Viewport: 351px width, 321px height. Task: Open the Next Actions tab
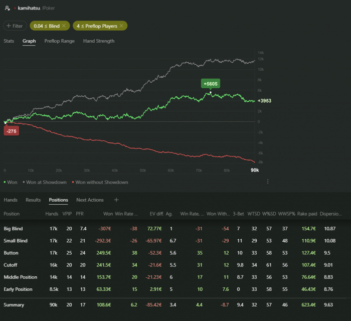(90, 200)
